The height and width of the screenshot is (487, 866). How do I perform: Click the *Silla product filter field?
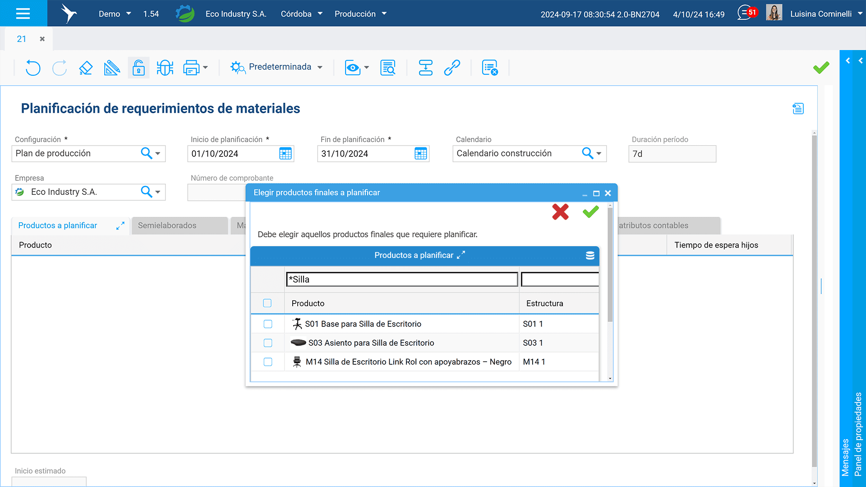click(401, 280)
